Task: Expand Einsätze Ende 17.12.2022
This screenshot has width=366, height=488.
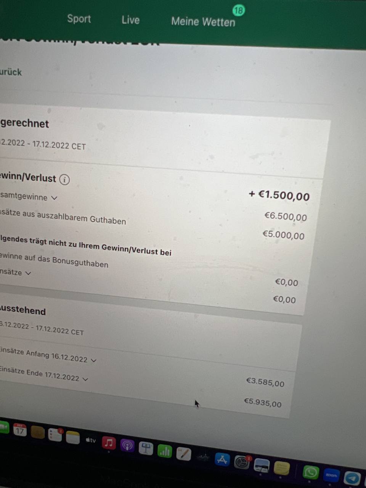Action: tap(85, 379)
